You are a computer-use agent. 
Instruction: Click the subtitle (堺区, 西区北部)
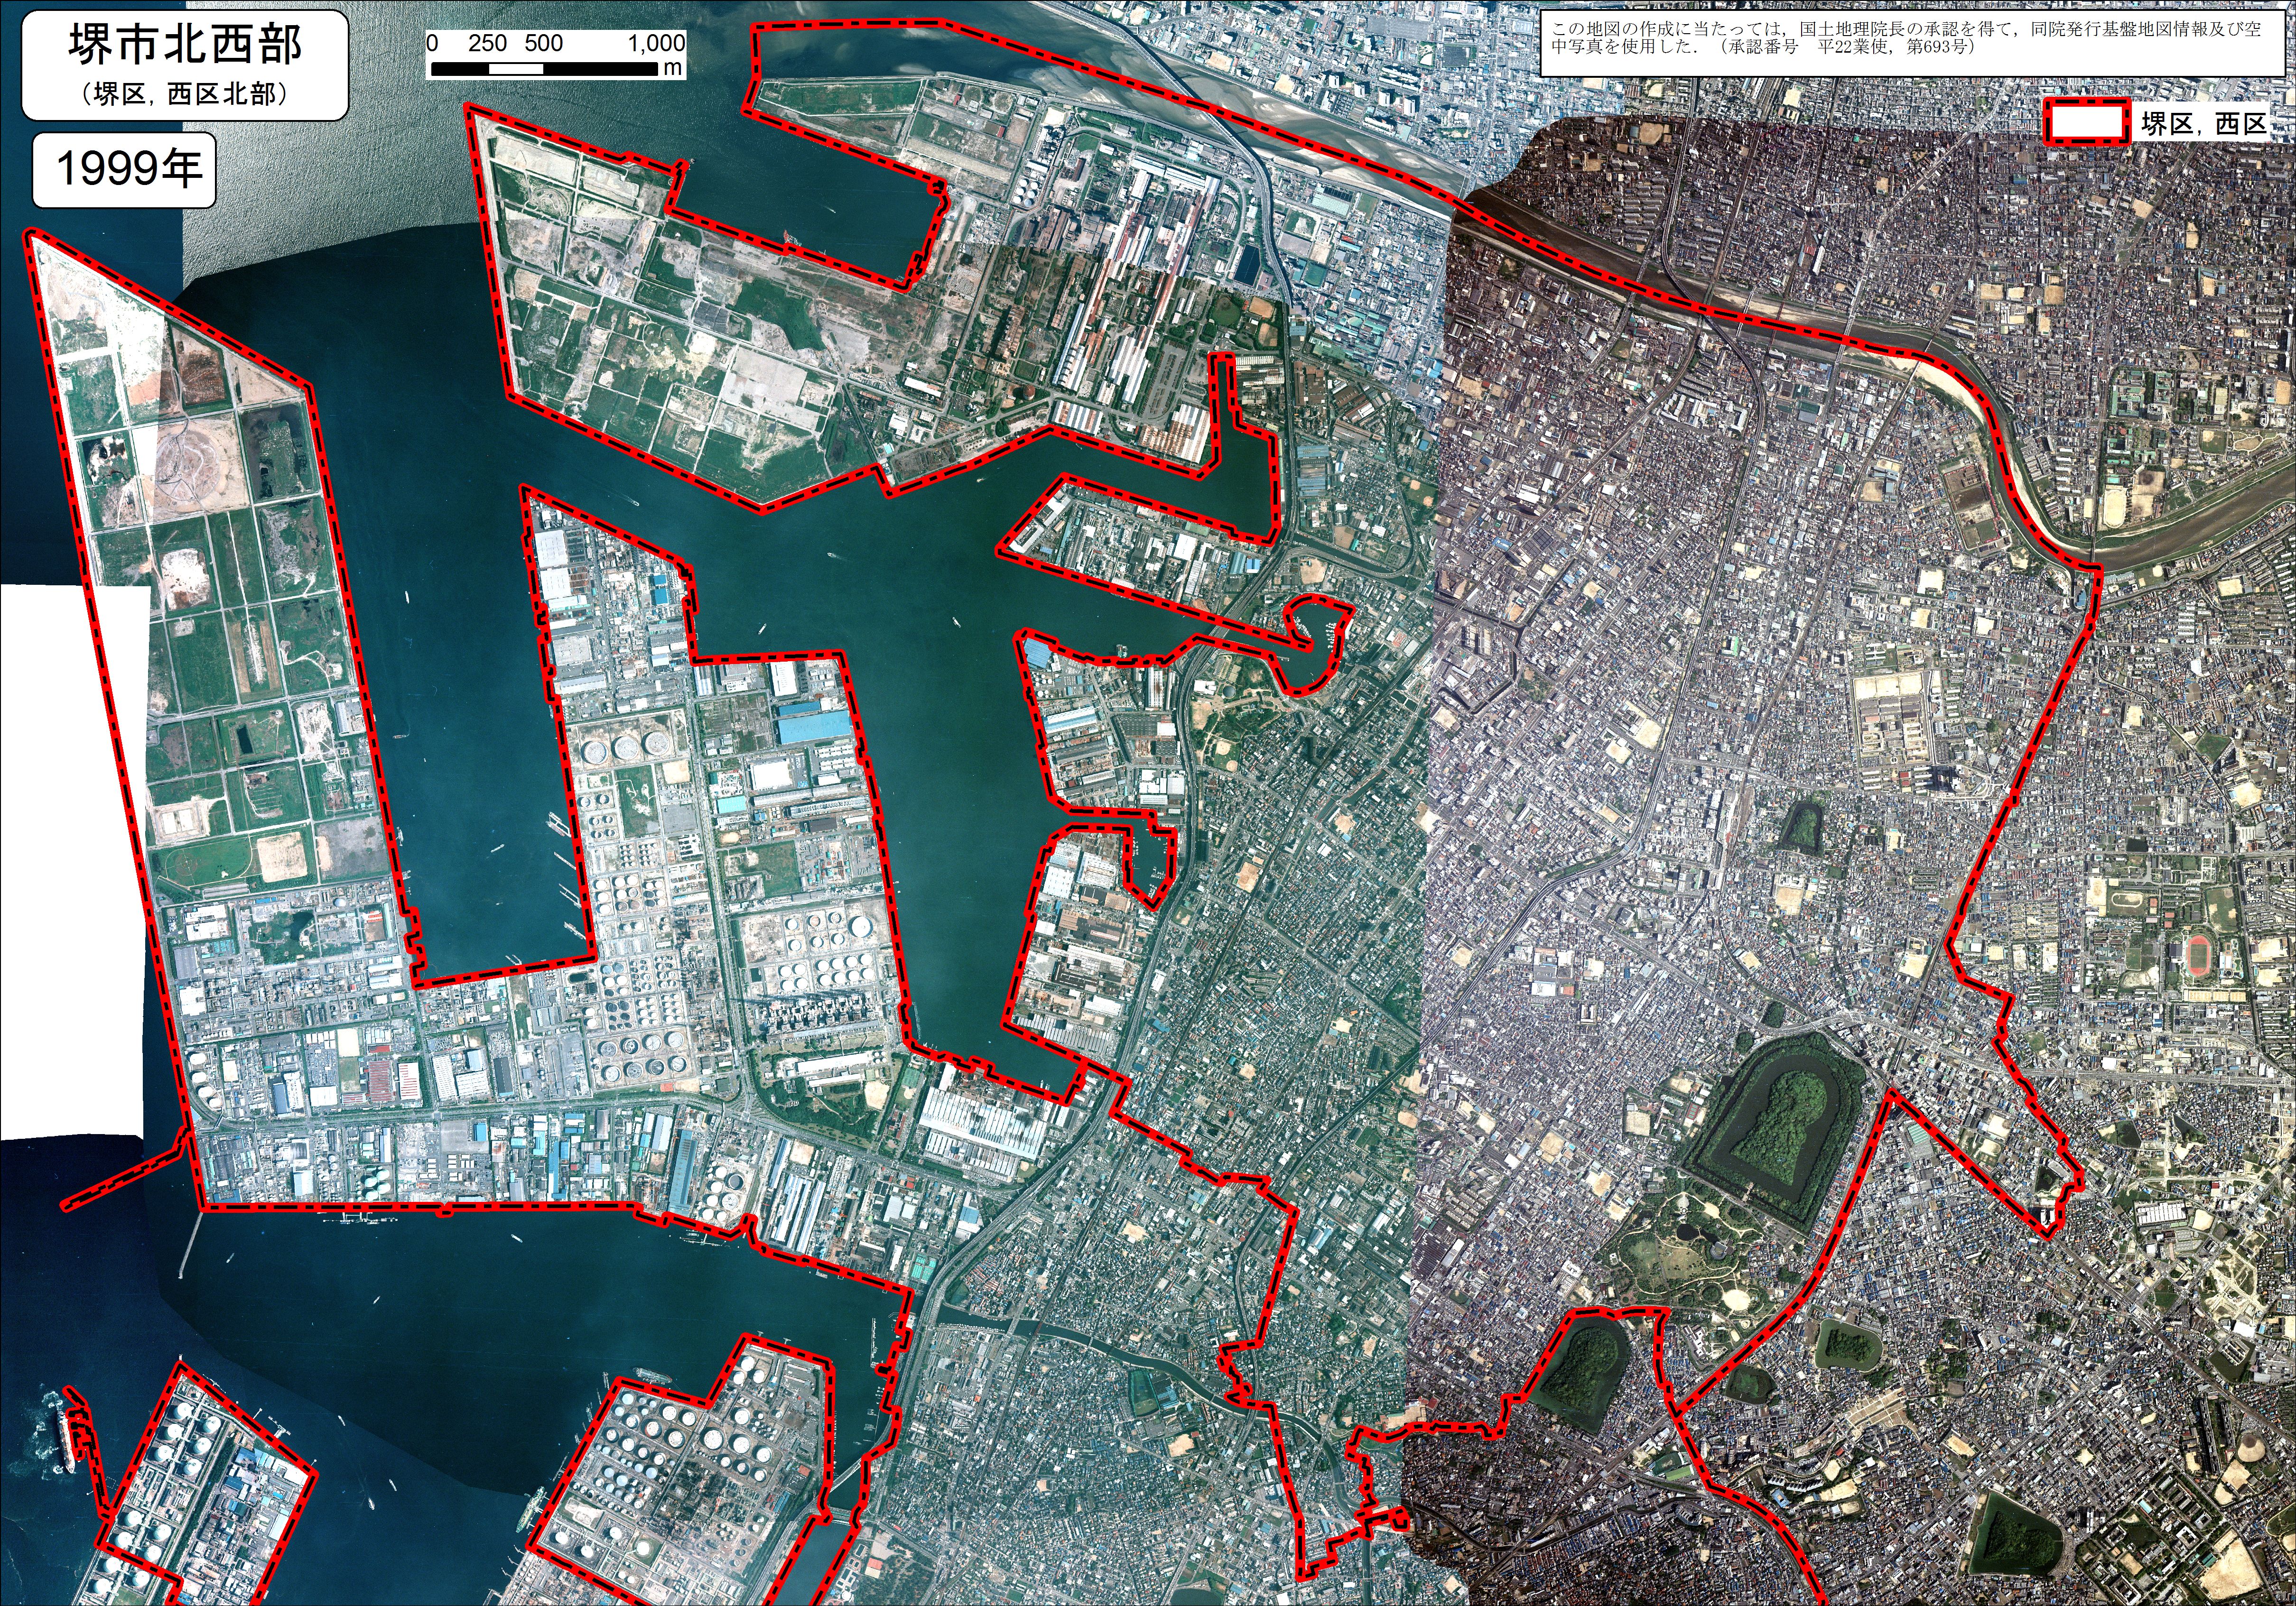[x=185, y=94]
